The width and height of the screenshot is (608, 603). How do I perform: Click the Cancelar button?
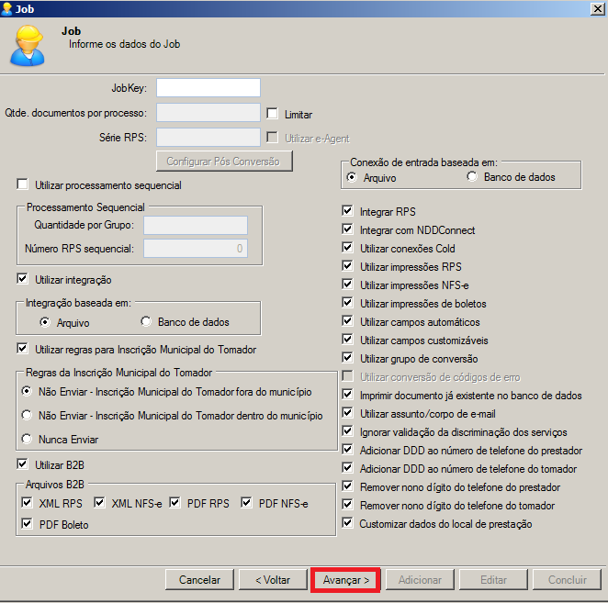coord(199,580)
